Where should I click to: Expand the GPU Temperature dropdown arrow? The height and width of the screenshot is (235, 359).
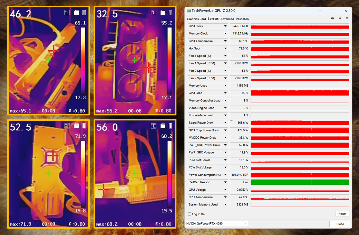[x=225, y=41]
